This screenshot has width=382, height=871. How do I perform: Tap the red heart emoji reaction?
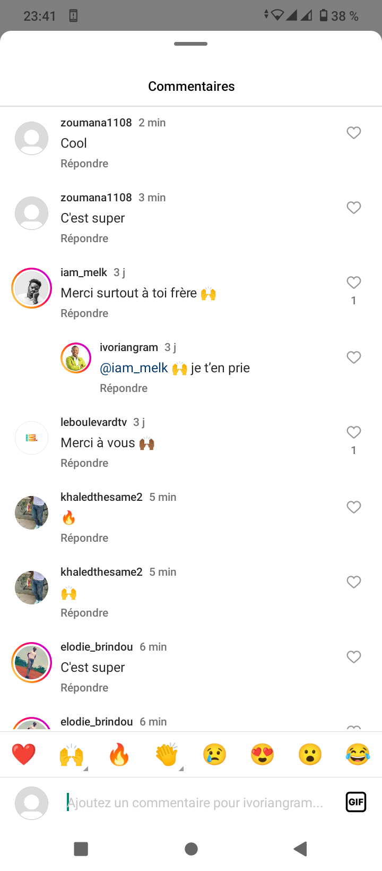tap(23, 754)
